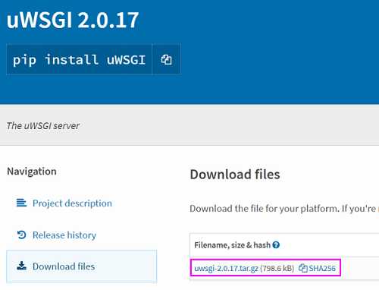The height and width of the screenshot is (290, 379).
Task: Click 'Download the file for your platform' text
Action: tap(265, 209)
